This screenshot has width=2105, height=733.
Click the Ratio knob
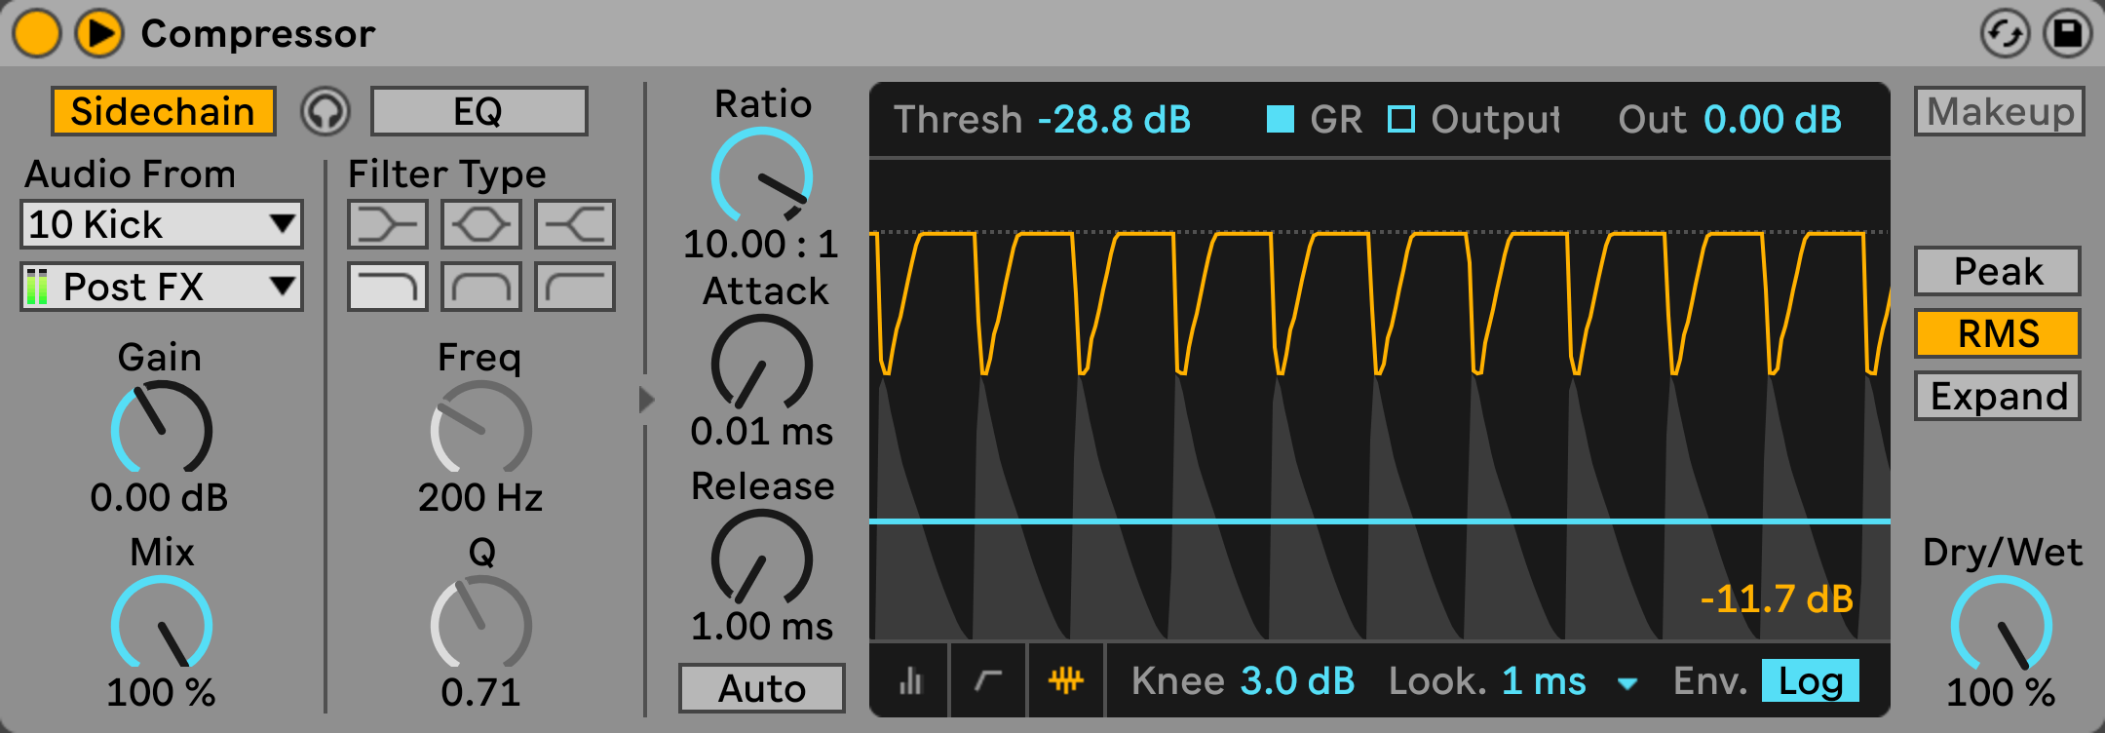coord(762,175)
